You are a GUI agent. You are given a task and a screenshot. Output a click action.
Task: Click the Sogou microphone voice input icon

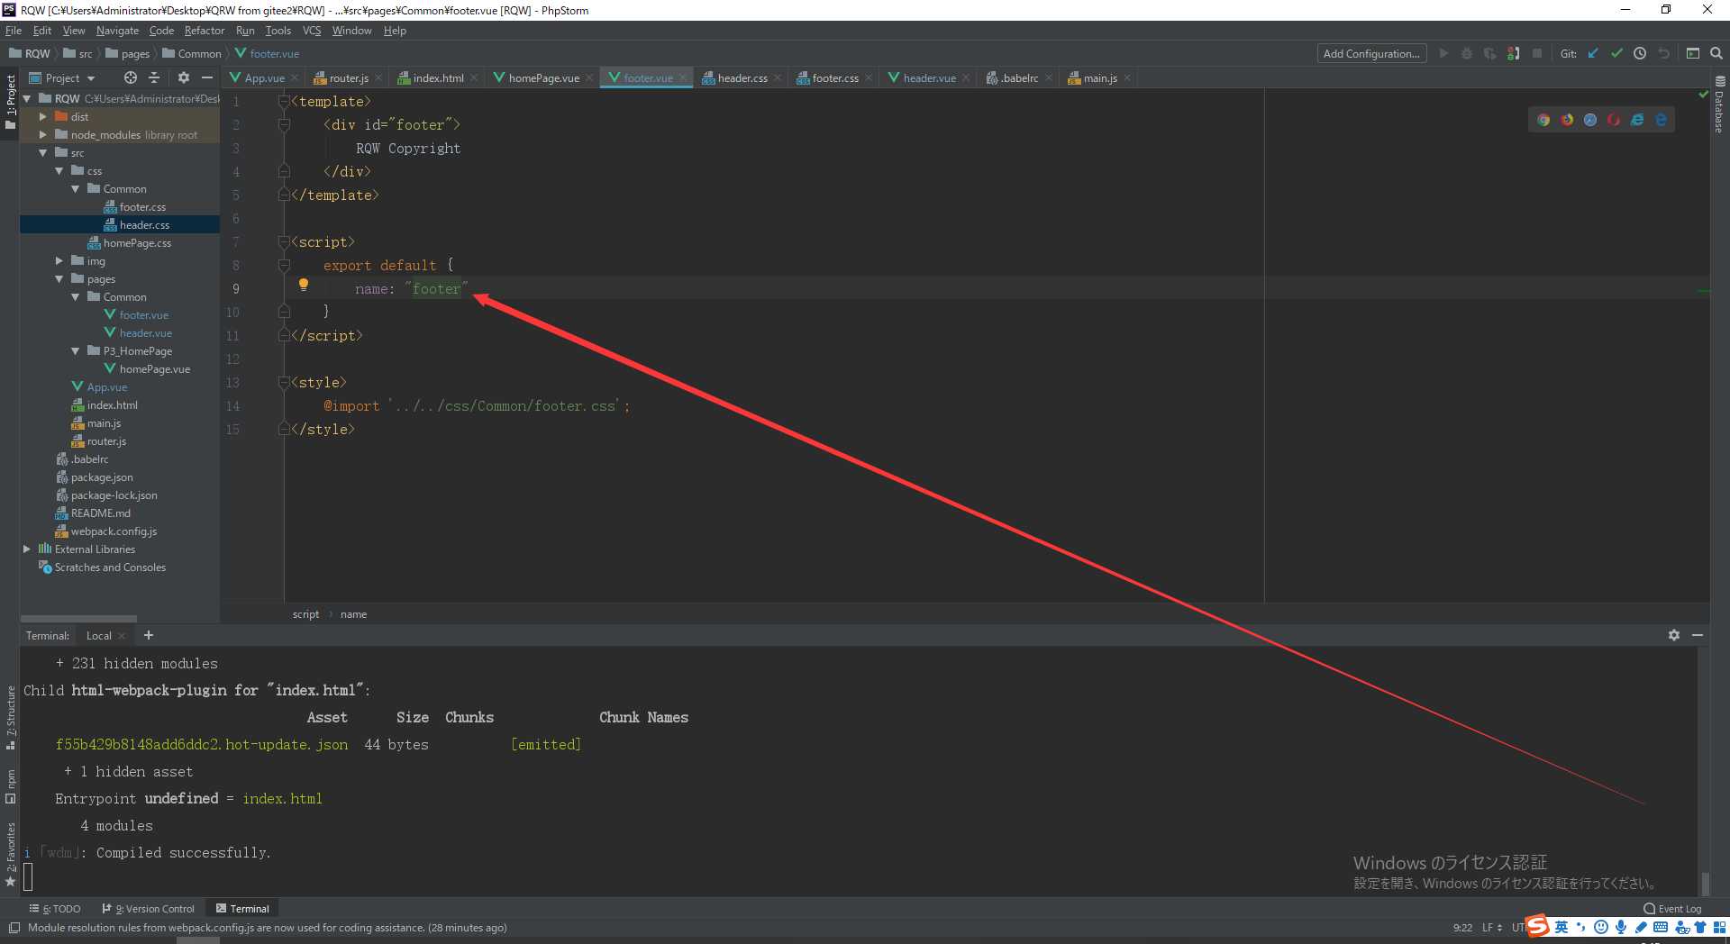(1621, 927)
